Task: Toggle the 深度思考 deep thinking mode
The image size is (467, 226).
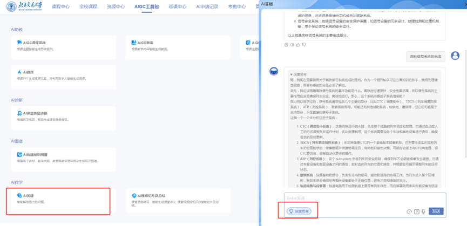Action: (x=299, y=211)
